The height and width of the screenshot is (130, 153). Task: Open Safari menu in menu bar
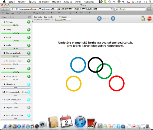[x=12, y=2]
